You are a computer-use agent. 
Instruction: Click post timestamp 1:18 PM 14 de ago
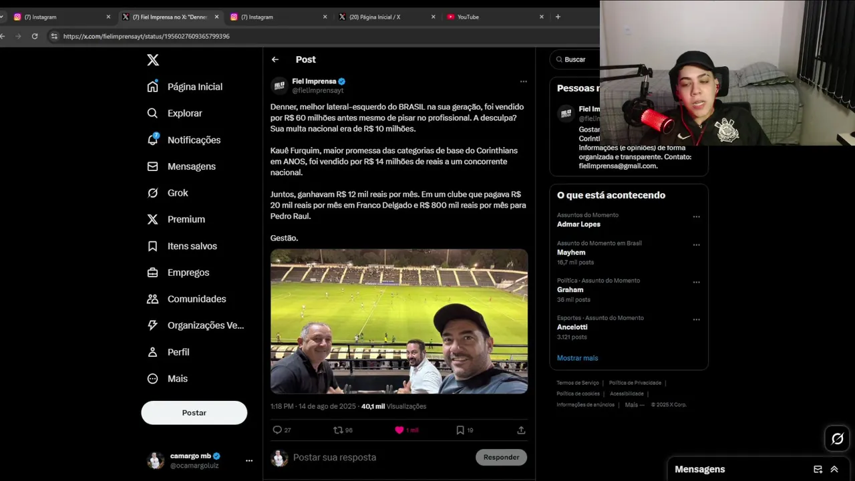click(313, 406)
